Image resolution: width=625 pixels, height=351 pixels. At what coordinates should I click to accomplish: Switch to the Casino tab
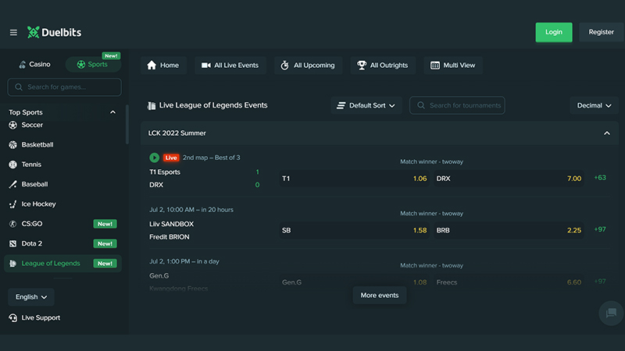pyautogui.click(x=34, y=65)
